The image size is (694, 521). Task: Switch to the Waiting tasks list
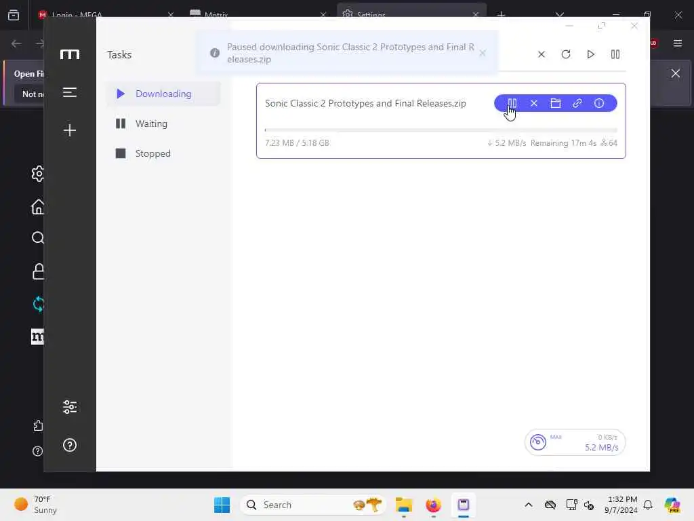pyautogui.click(x=163, y=123)
